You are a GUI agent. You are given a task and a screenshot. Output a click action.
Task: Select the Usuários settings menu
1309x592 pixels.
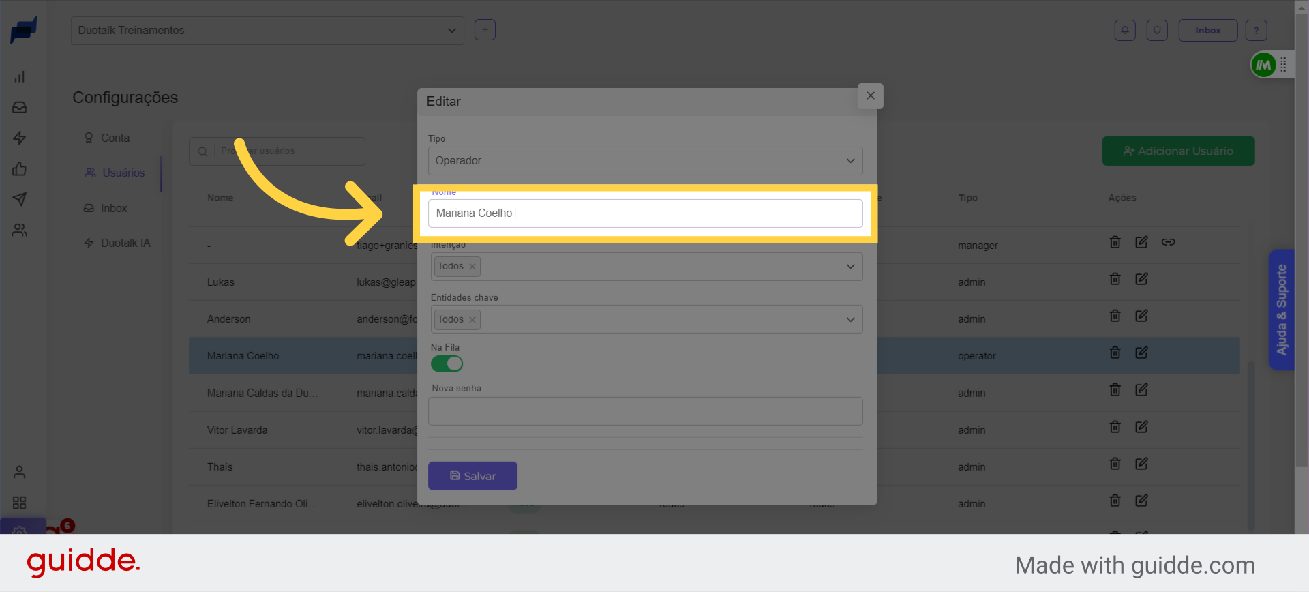point(115,173)
